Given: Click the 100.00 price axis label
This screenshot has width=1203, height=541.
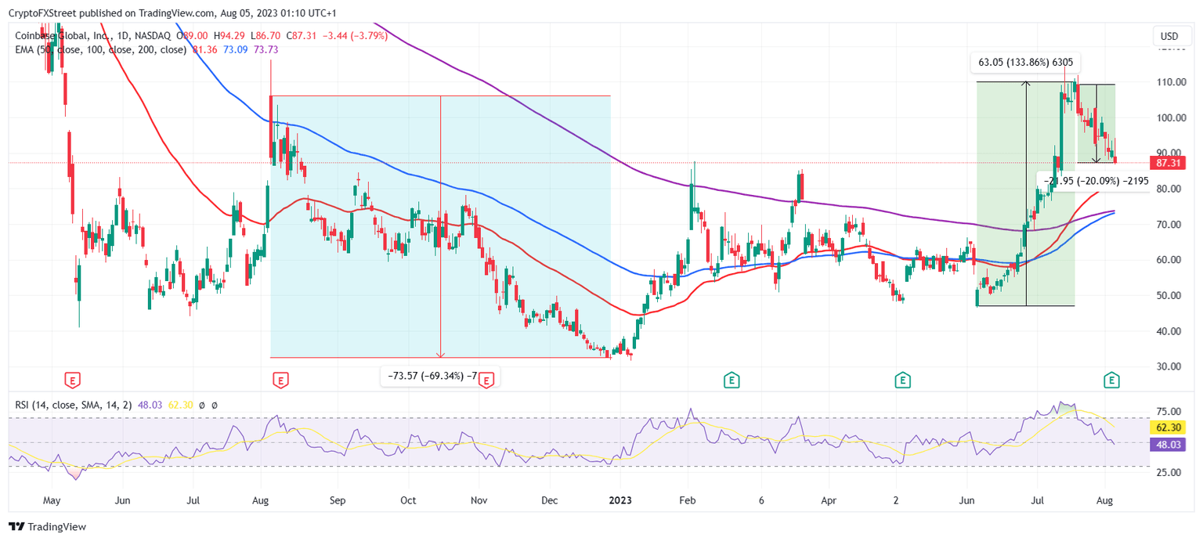Looking at the screenshot, I should 1169,117.
